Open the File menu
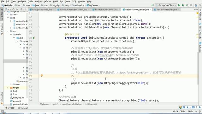Screen dimensions: 202x114 pyautogui.click(x=2, y=1)
